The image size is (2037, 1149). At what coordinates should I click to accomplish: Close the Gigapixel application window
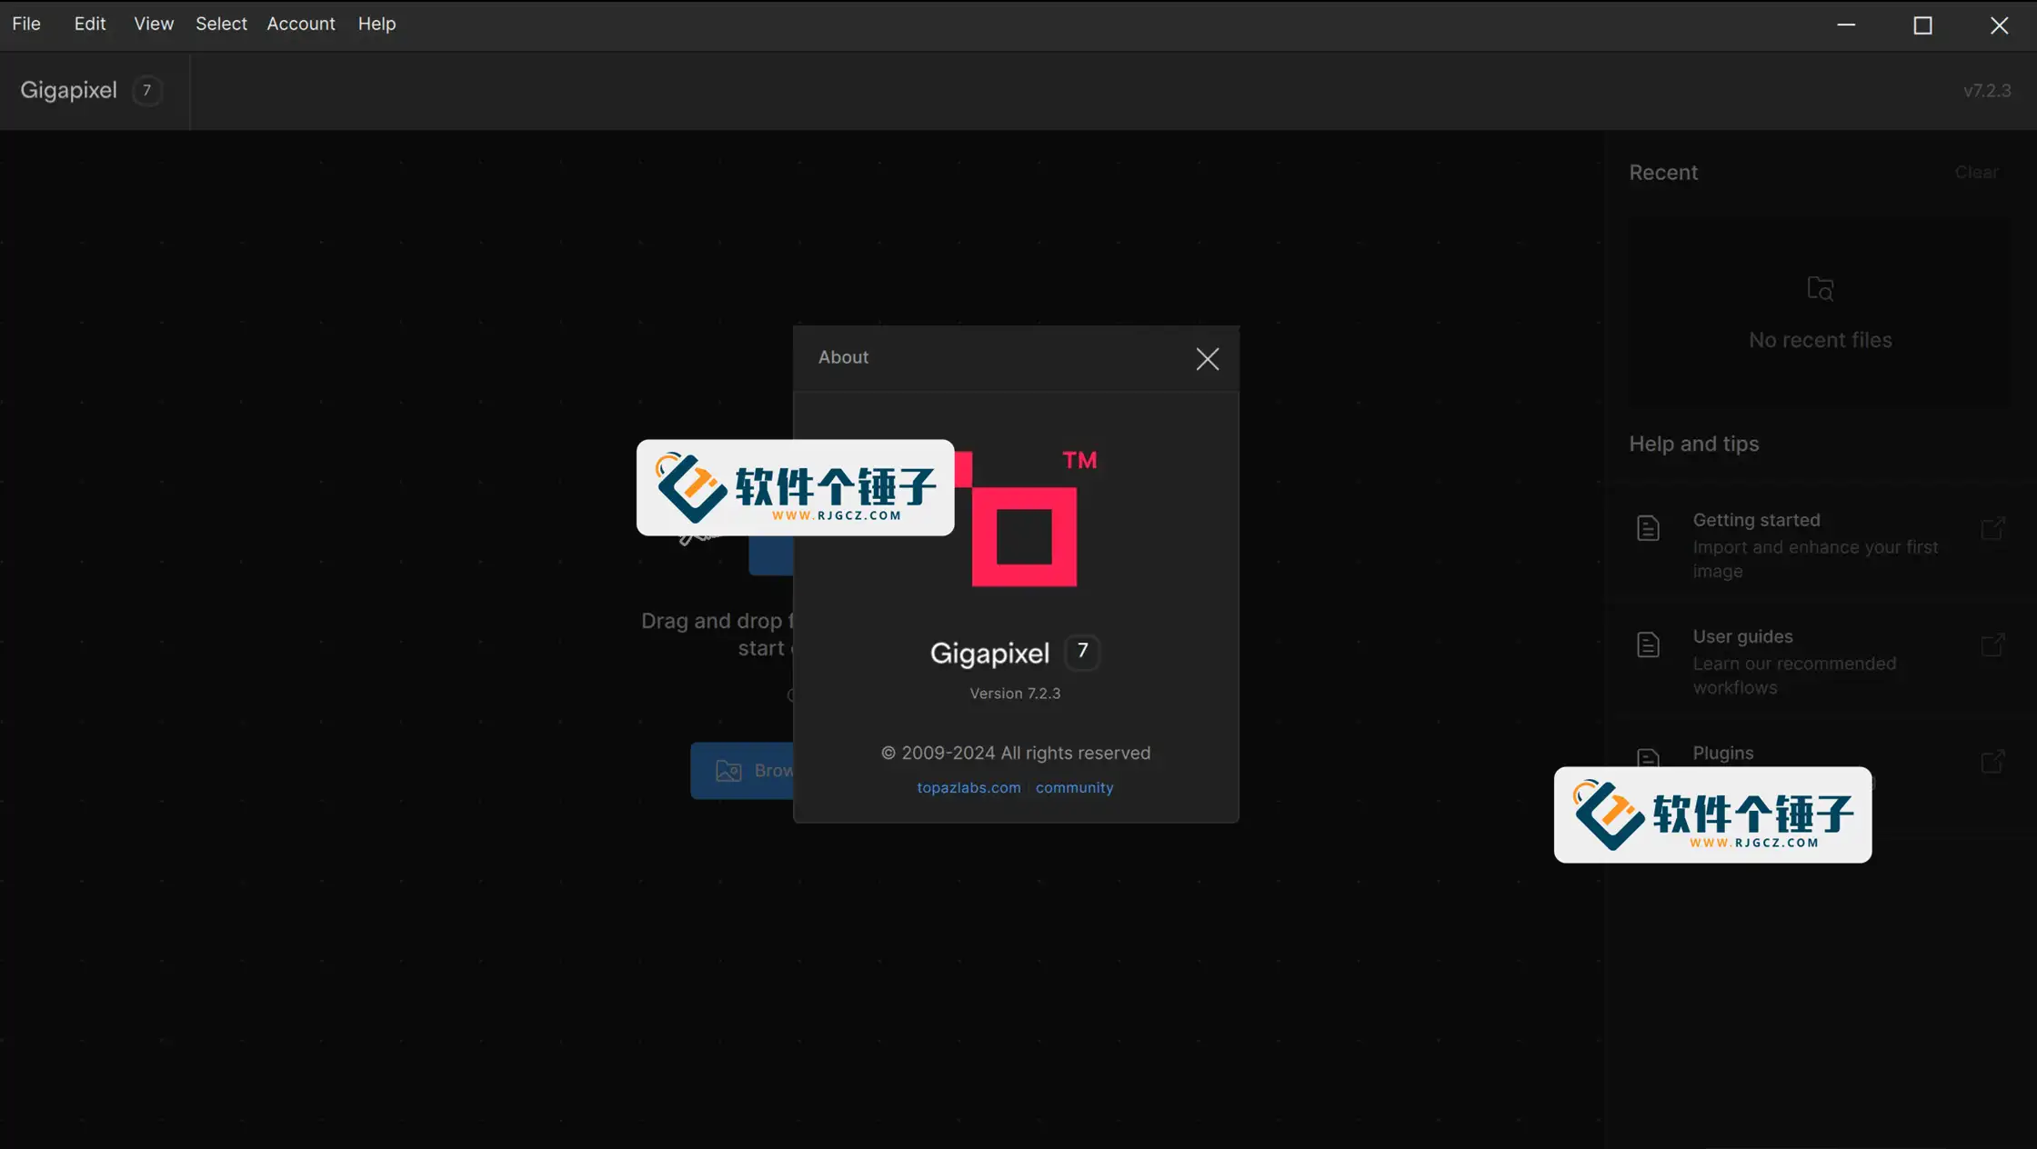1999,25
